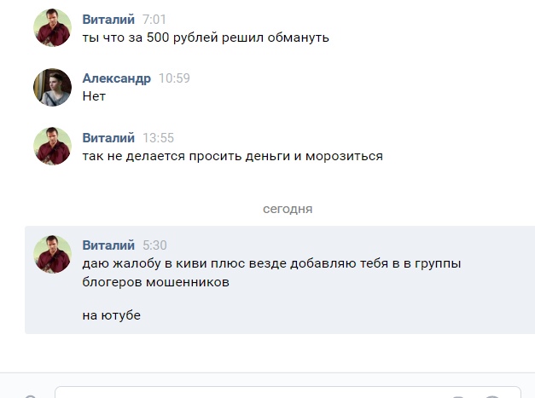535x398 pixels.
Task: Select the reply message "Нет"
Action: coord(94,97)
